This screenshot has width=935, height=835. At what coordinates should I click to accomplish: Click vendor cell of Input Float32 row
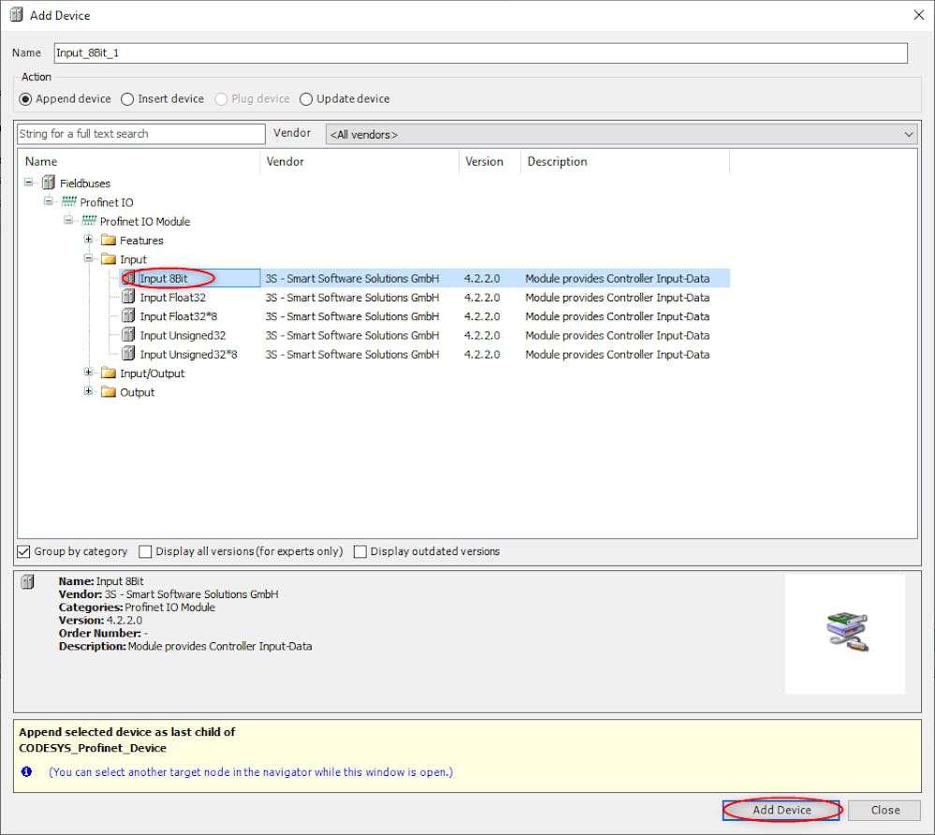pyautogui.click(x=352, y=297)
